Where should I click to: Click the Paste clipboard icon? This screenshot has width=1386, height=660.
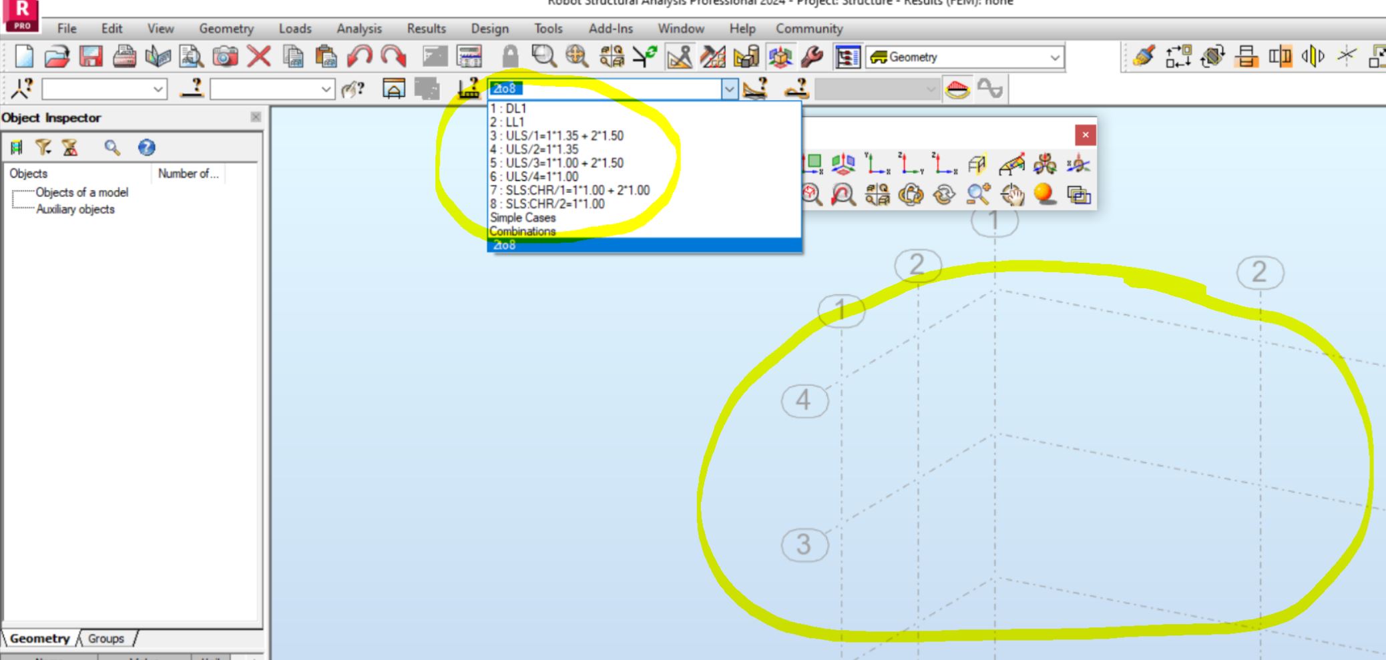(x=326, y=57)
